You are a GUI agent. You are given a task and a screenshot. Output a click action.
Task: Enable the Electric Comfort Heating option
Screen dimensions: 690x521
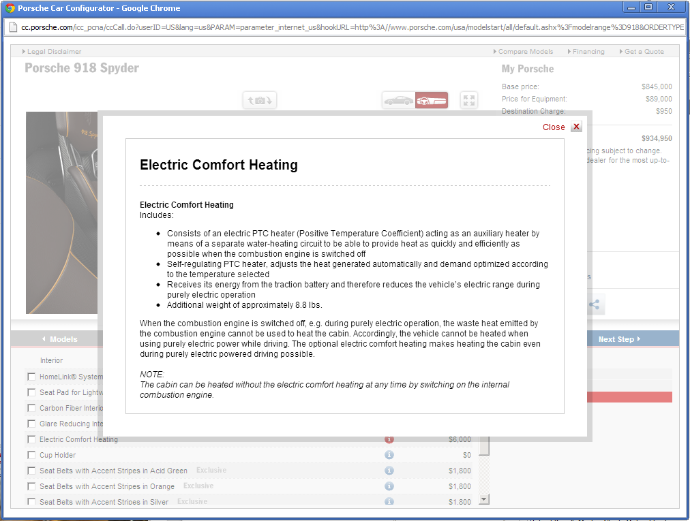point(31,439)
